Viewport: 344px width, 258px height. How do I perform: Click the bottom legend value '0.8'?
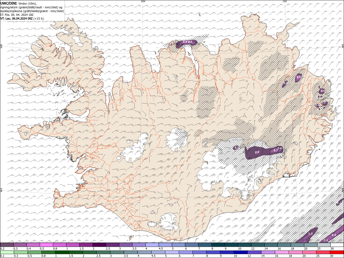pyautogui.click(x=43, y=256)
